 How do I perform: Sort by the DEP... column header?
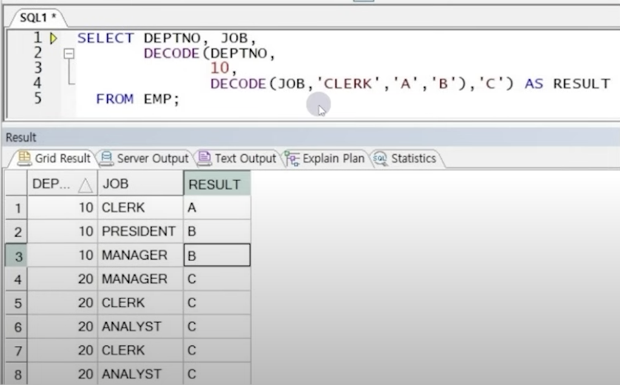[62, 184]
